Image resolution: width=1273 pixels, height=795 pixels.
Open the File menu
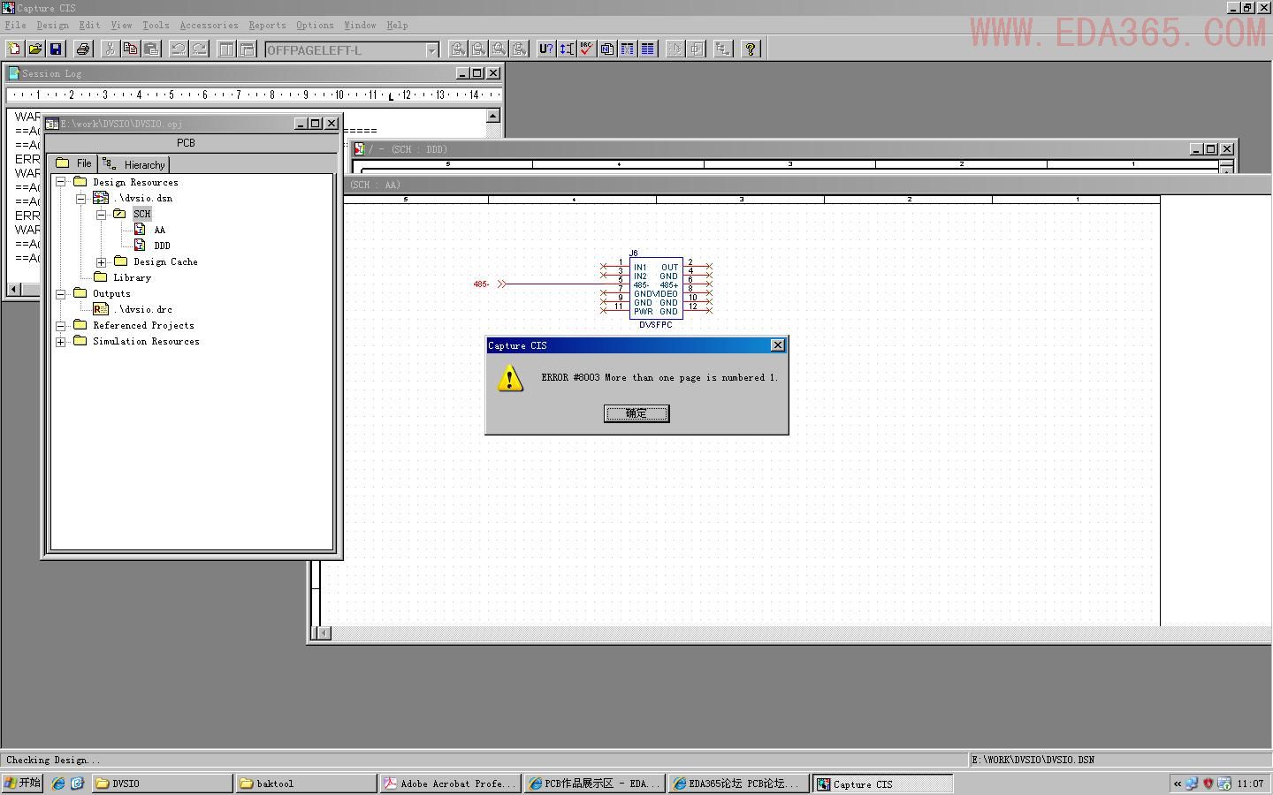[16, 26]
